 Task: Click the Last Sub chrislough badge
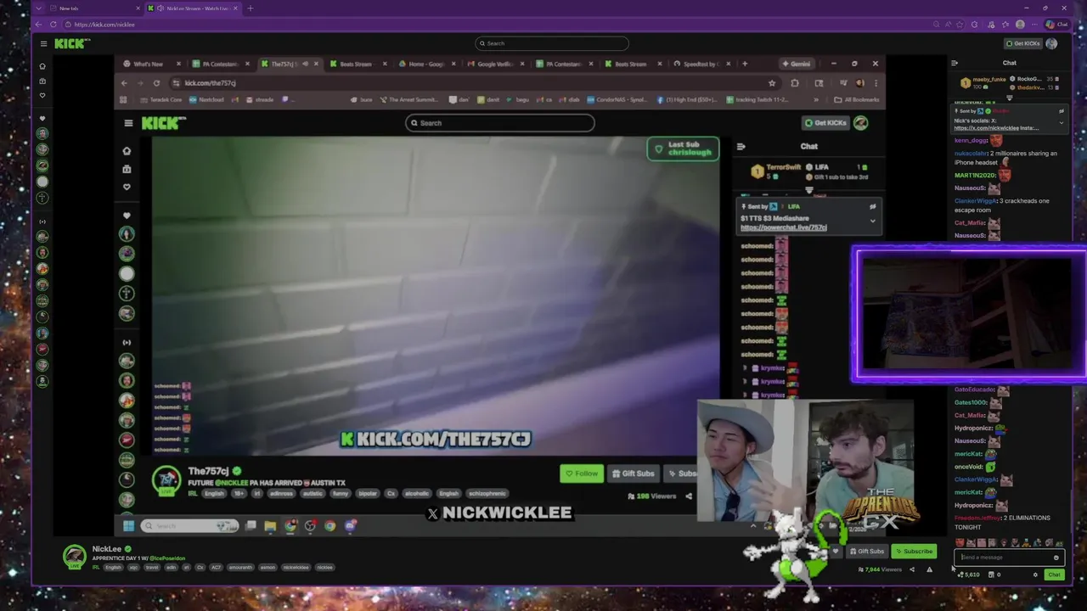click(x=683, y=149)
